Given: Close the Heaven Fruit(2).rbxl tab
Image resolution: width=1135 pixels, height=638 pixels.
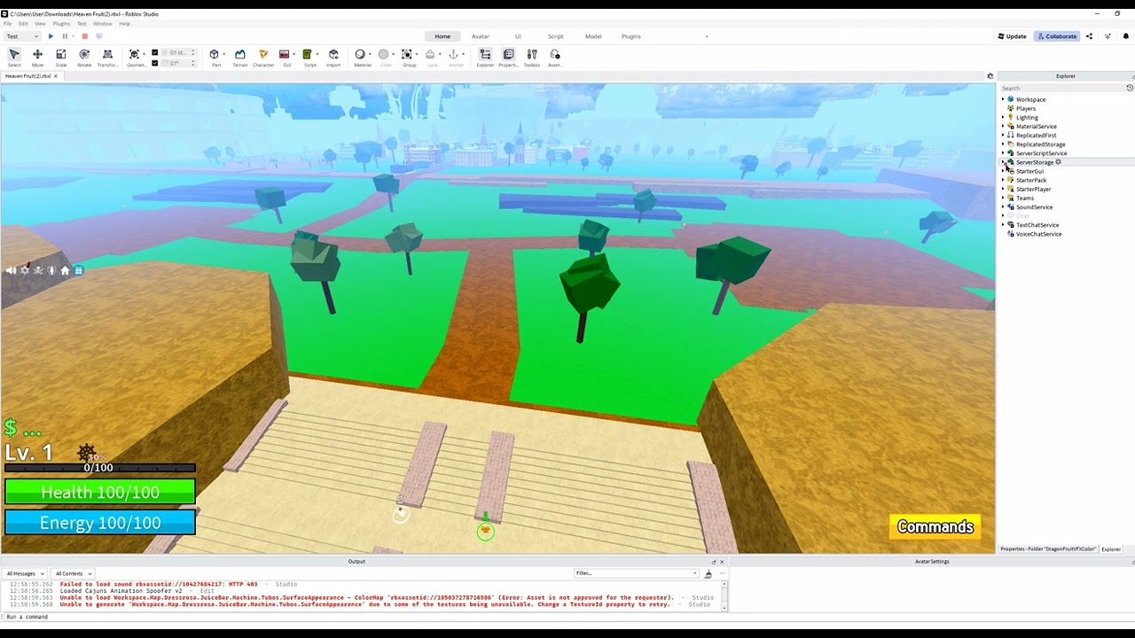Looking at the screenshot, I should tap(55, 76).
